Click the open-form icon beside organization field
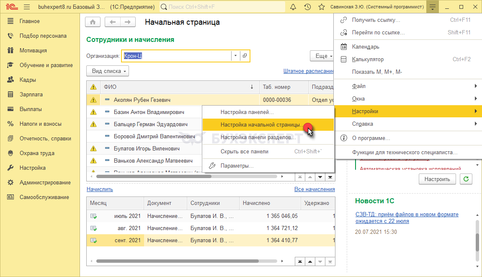The image size is (482, 277). pyautogui.click(x=245, y=56)
